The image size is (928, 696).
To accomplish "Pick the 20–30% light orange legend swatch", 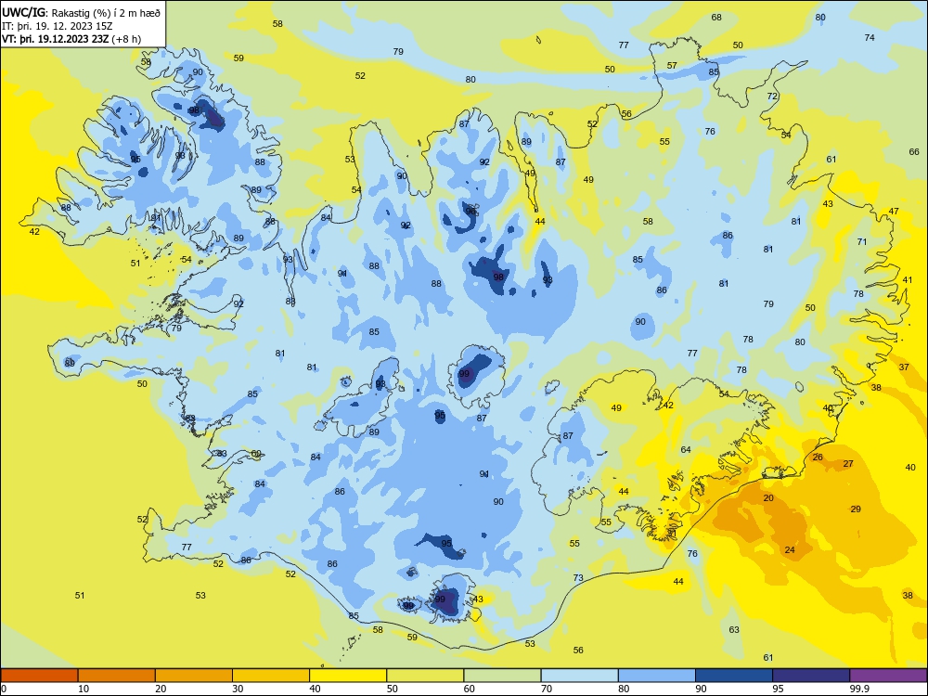I will 194,676.
